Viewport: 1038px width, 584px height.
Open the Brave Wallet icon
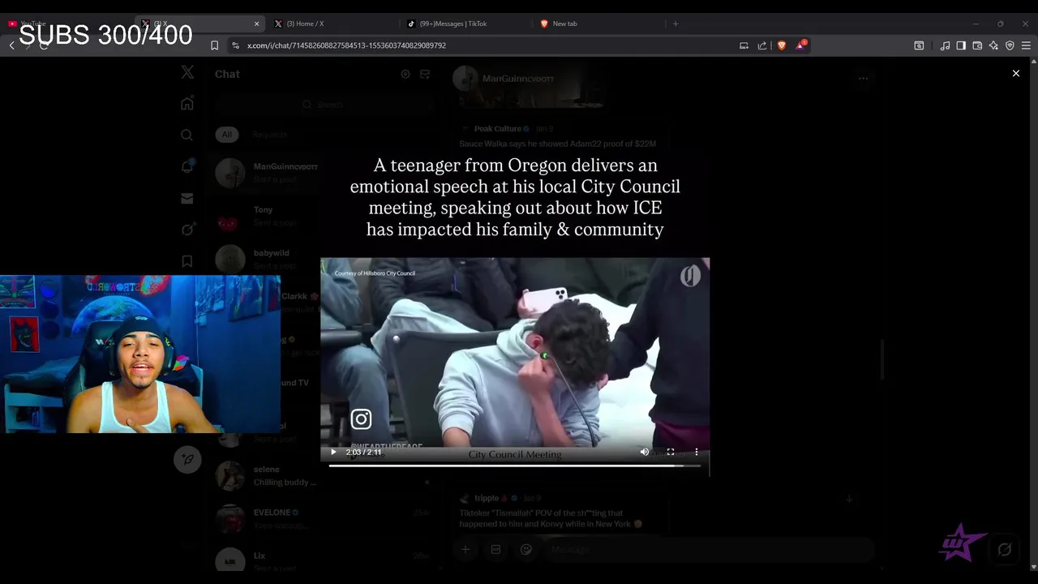pos(977,45)
